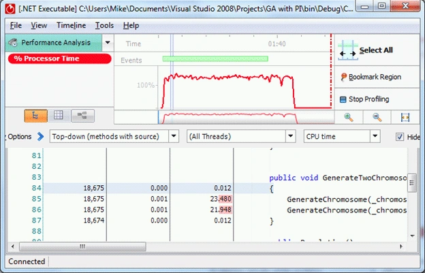Click Stop Profiling button
This screenshot has height=273, width=425.
coord(377,99)
